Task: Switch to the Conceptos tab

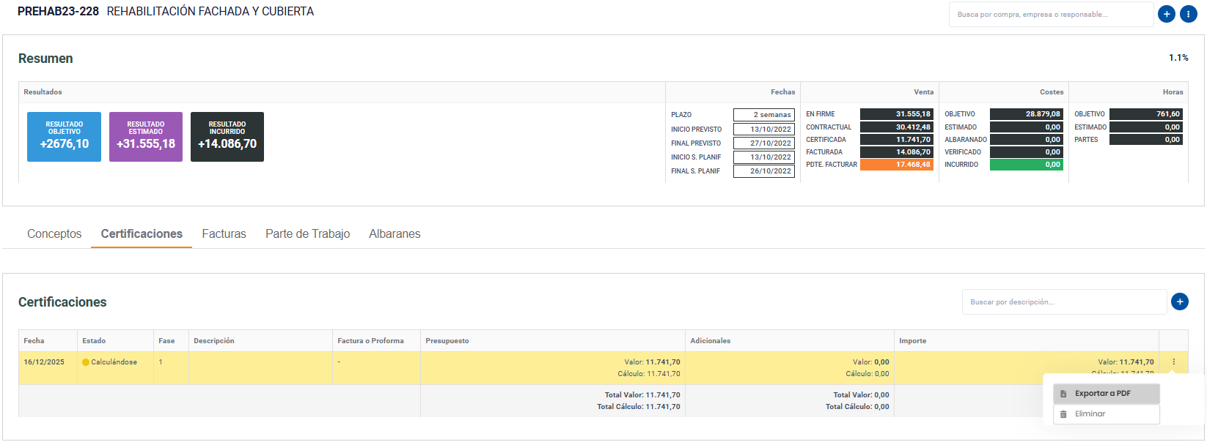Action: [x=54, y=234]
